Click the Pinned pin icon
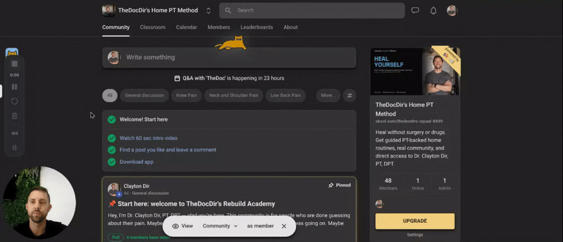The height and width of the screenshot is (242, 563). click(331, 185)
